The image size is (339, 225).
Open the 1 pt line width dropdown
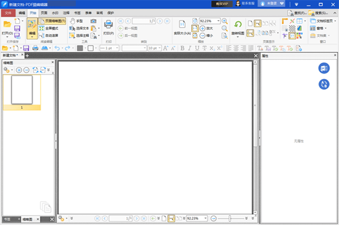coord(118,48)
